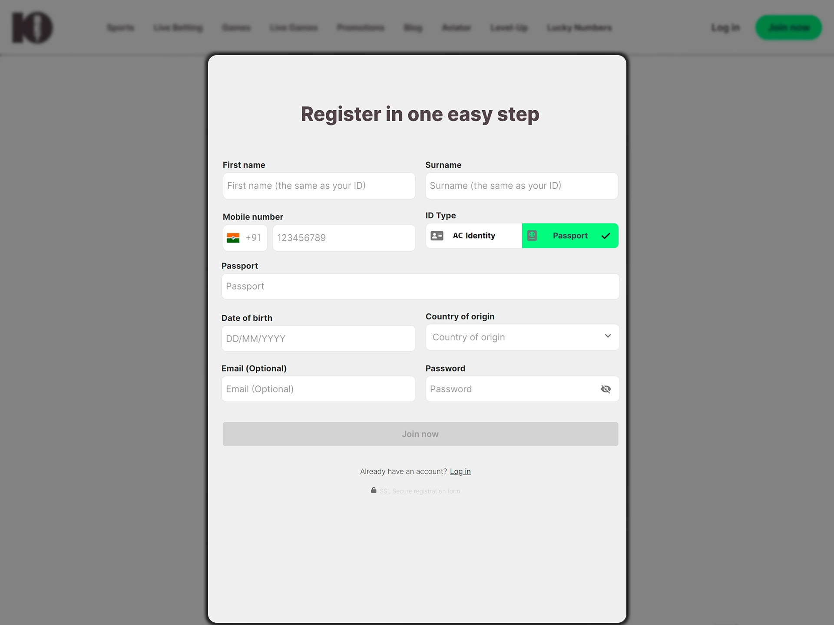Click the Log In header button

pyautogui.click(x=725, y=28)
